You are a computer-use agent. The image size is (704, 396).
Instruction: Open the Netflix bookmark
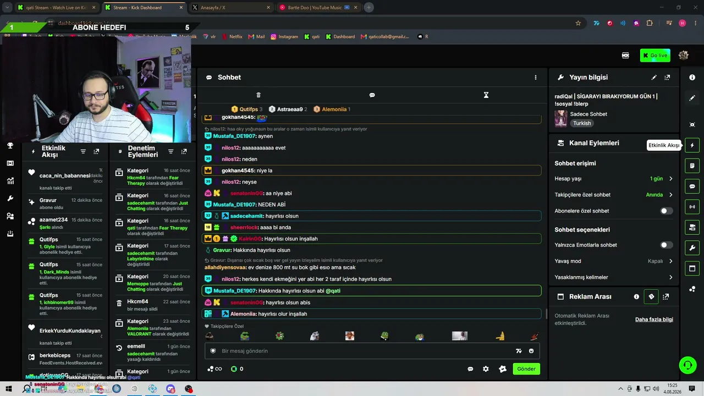[232, 37]
